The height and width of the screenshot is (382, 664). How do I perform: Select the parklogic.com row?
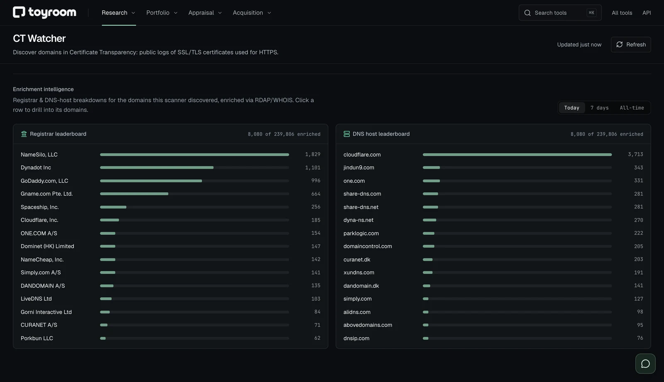point(493,233)
